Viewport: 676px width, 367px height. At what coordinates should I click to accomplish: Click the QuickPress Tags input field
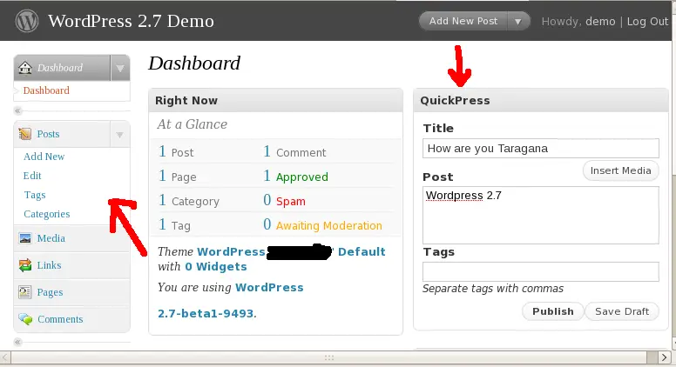click(x=541, y=271)
